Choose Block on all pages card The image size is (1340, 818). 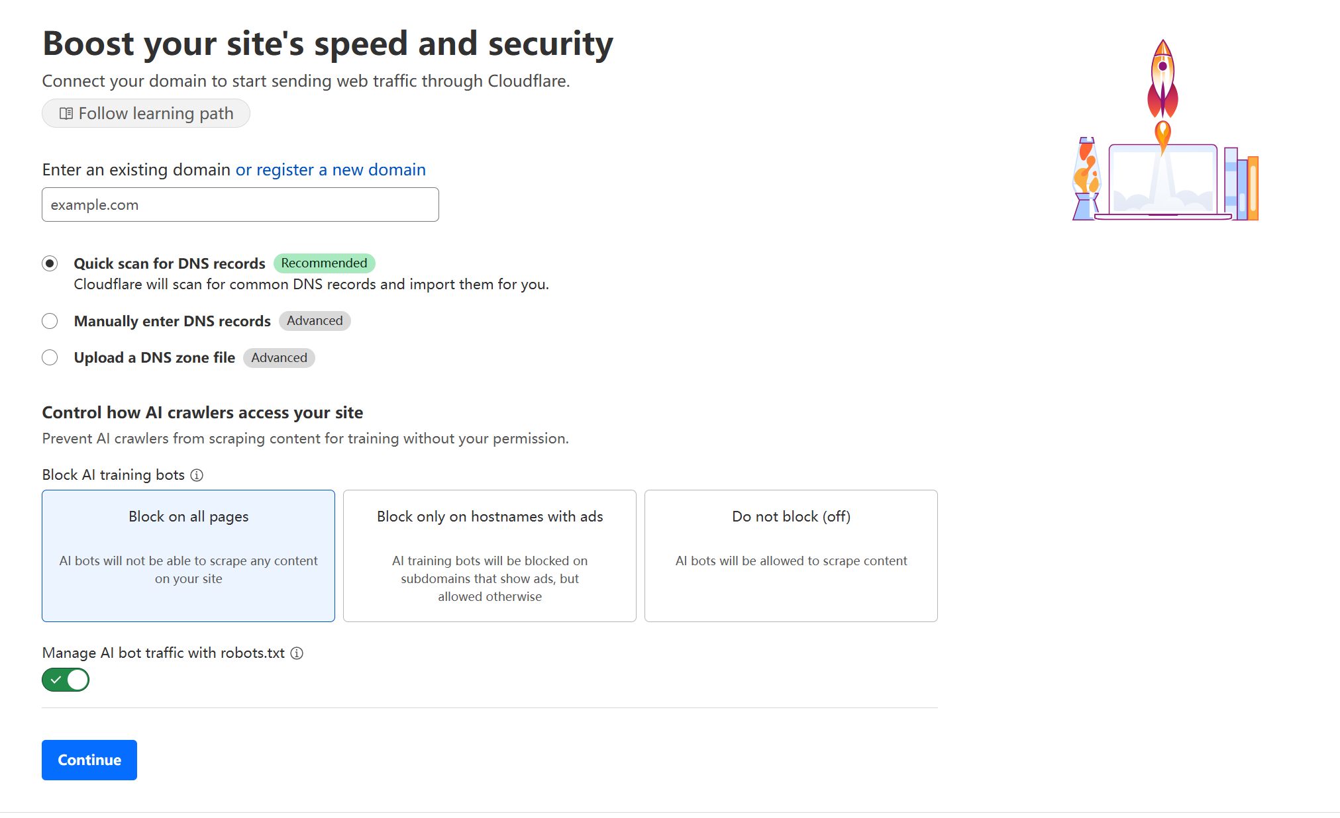(188, 556)
